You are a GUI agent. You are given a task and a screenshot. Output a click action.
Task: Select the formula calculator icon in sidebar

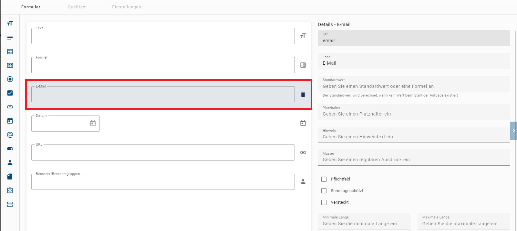[10, 51]
